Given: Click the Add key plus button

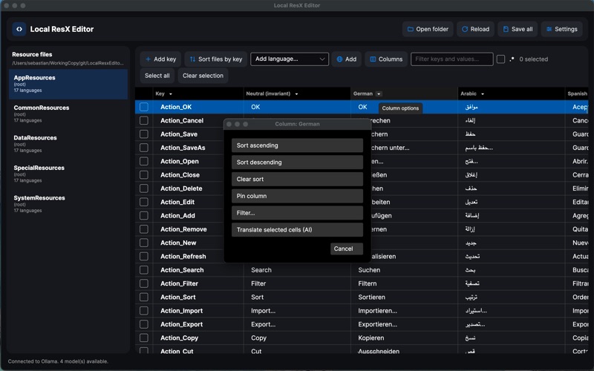Looking at the screenshot, I should [160, 59].
